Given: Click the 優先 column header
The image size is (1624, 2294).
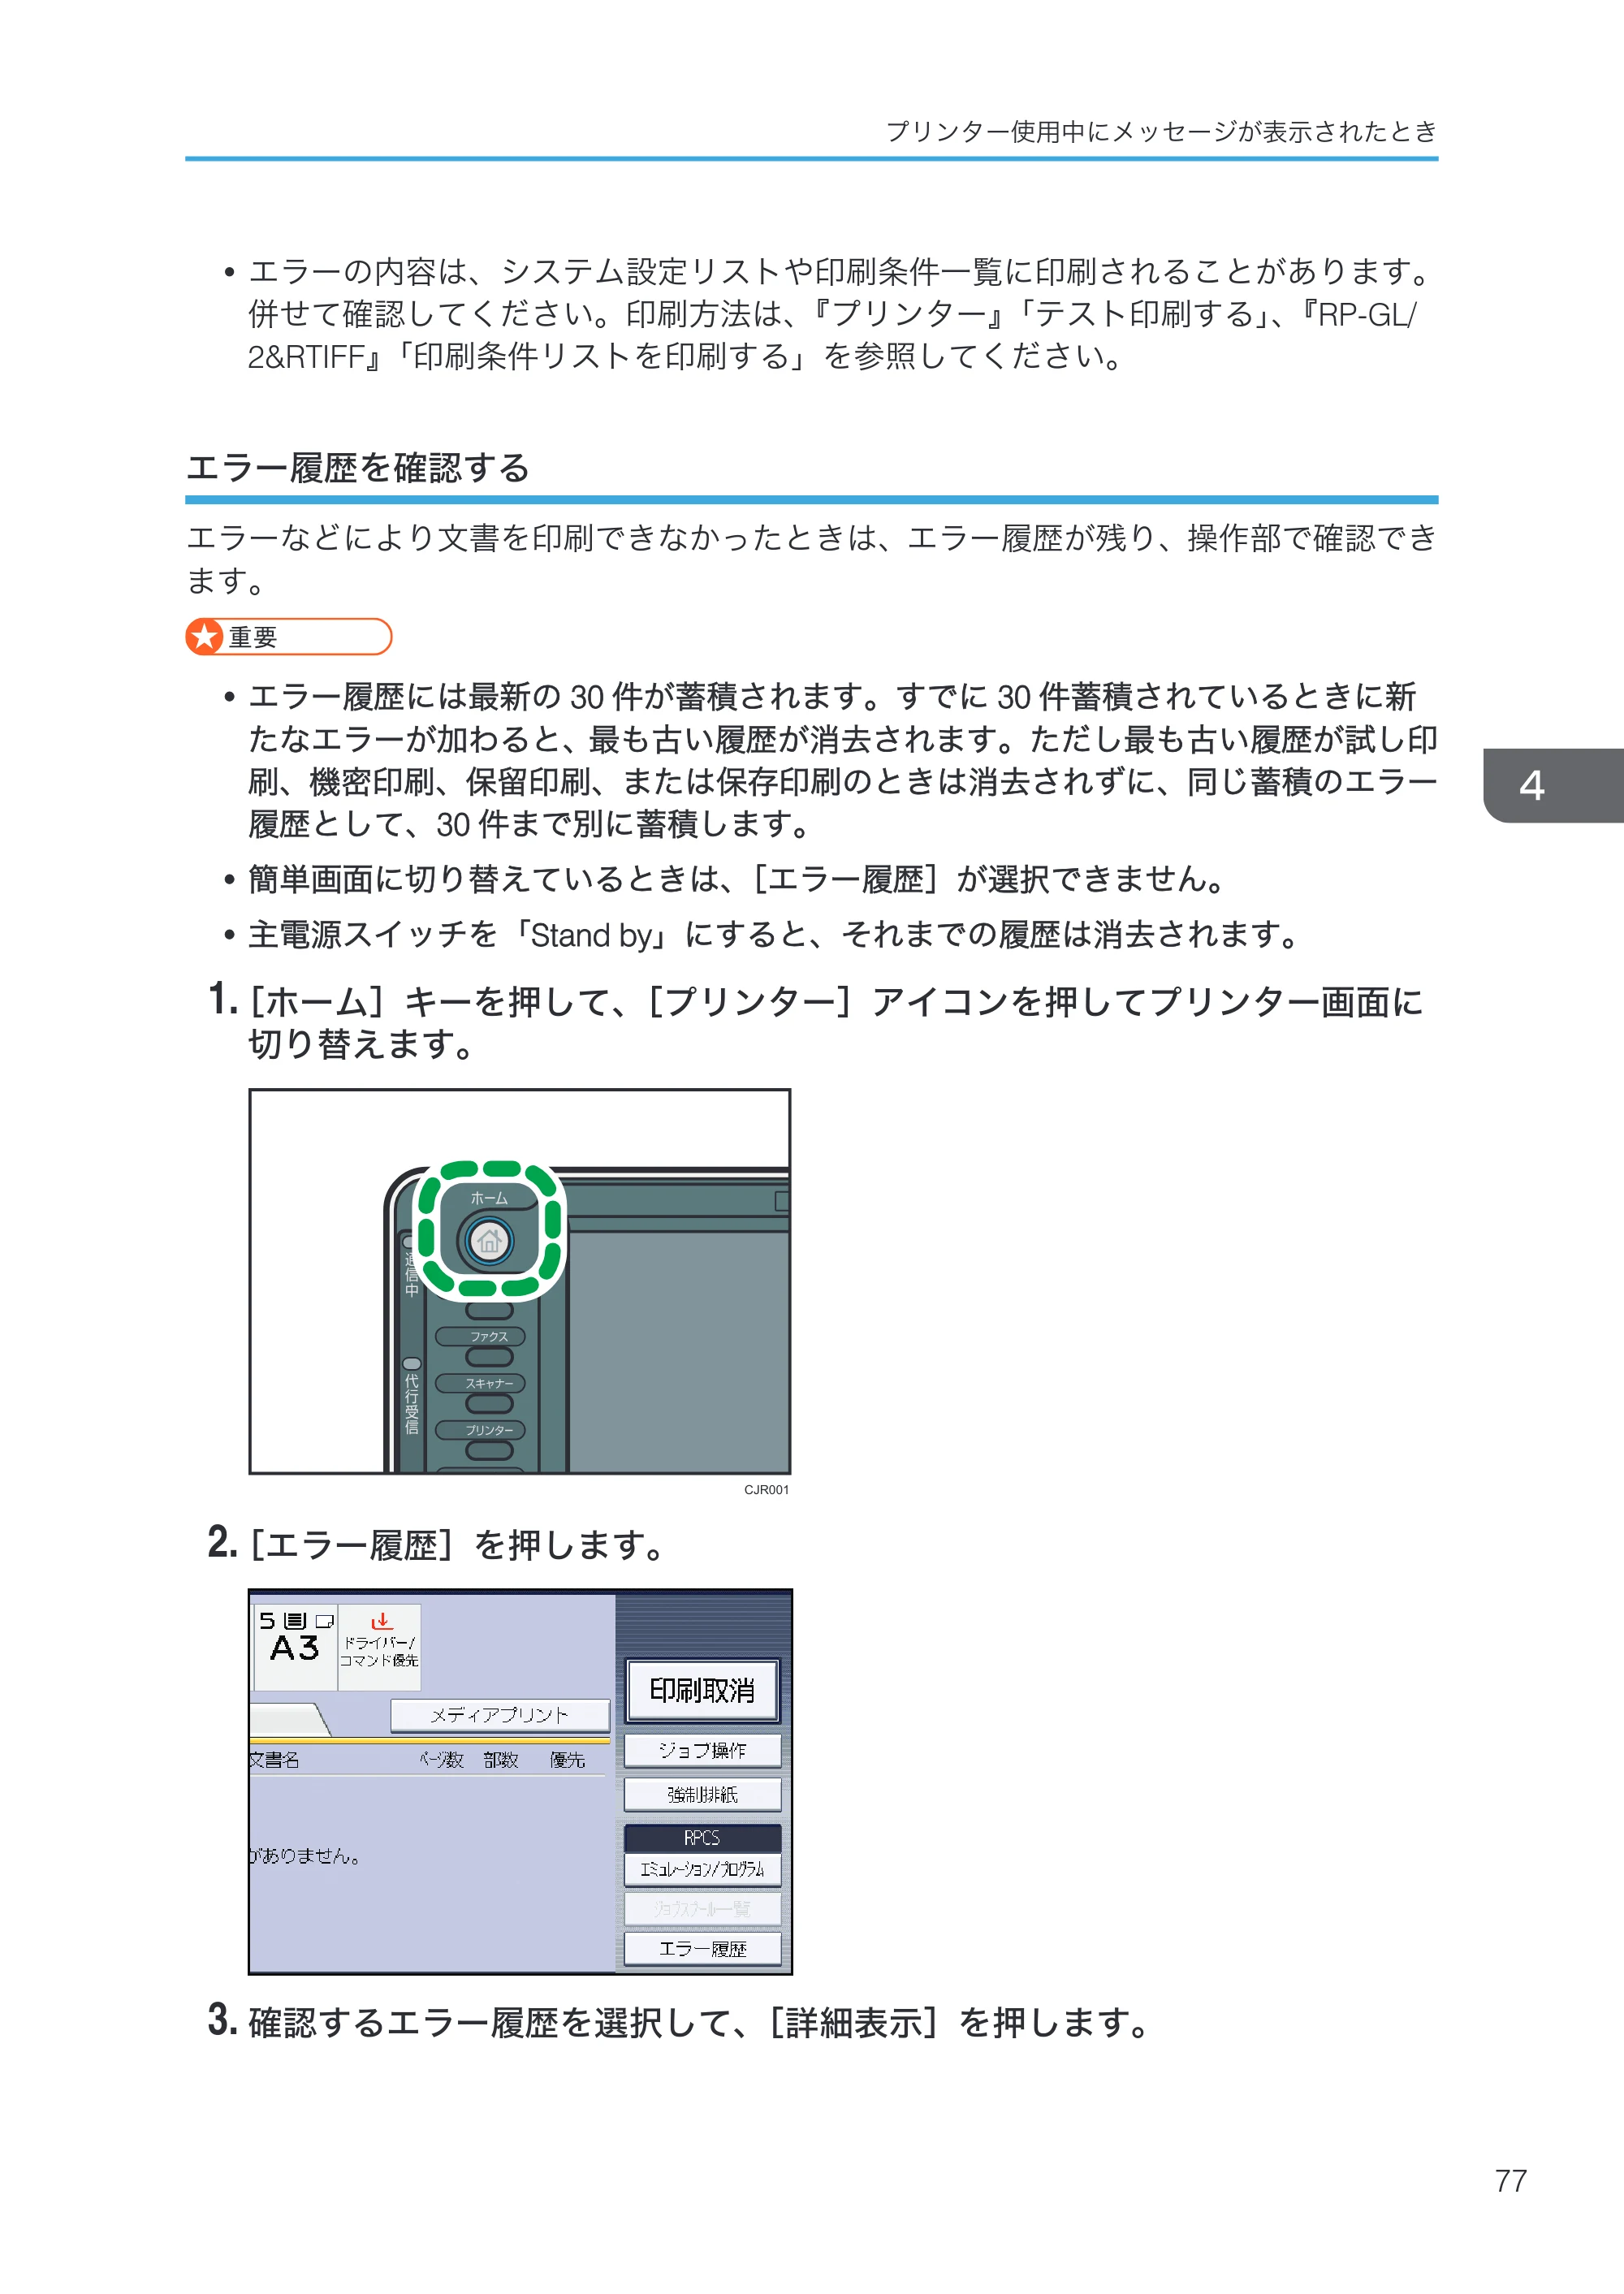Looking at the screenshot, I should (x=567, y=1760).
